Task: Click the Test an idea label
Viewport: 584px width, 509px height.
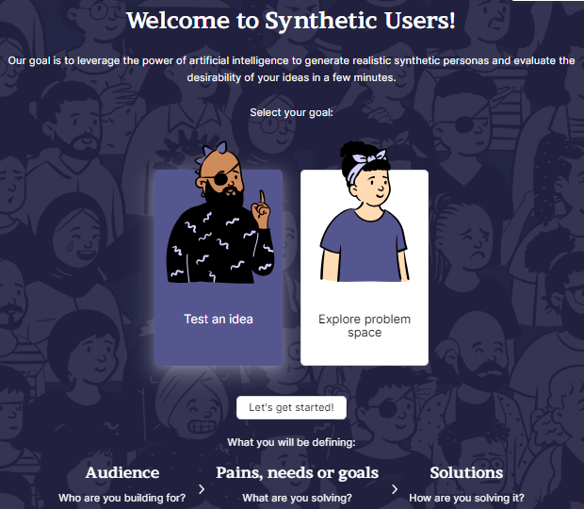Action: [219, 320]
